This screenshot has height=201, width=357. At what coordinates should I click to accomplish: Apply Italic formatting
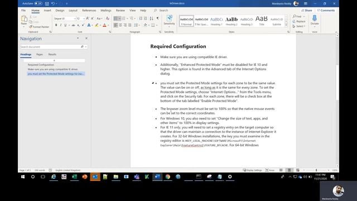(x=61, y=25)
